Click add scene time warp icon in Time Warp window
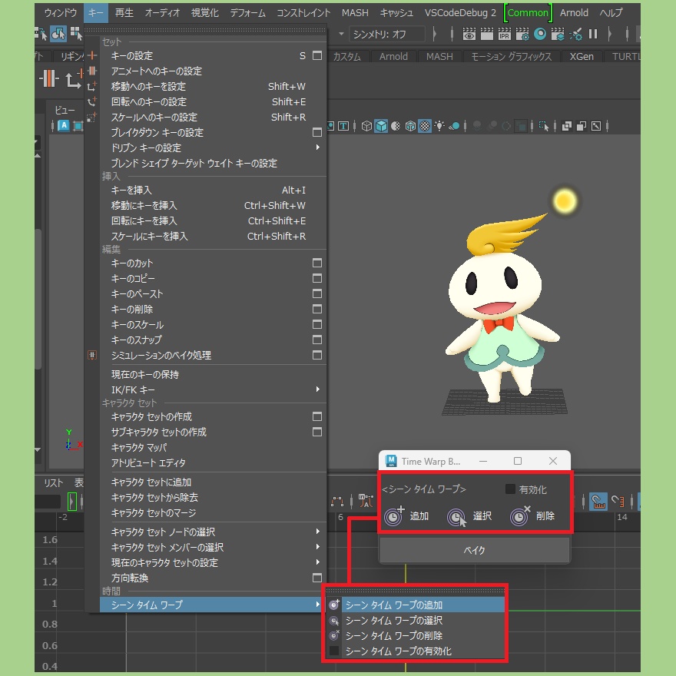 (393, 515)
